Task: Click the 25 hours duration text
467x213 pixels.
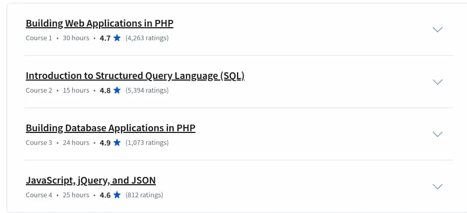Action: click(x=76, y=195)
